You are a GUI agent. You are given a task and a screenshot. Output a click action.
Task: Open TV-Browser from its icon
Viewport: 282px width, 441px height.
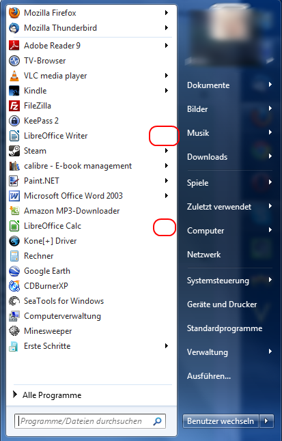point(14,61)
